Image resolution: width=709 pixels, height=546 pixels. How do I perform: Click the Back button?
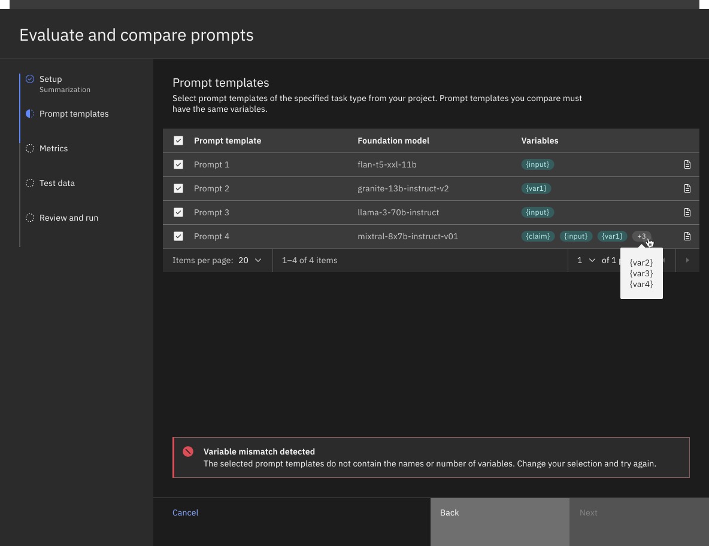[499, 521]
